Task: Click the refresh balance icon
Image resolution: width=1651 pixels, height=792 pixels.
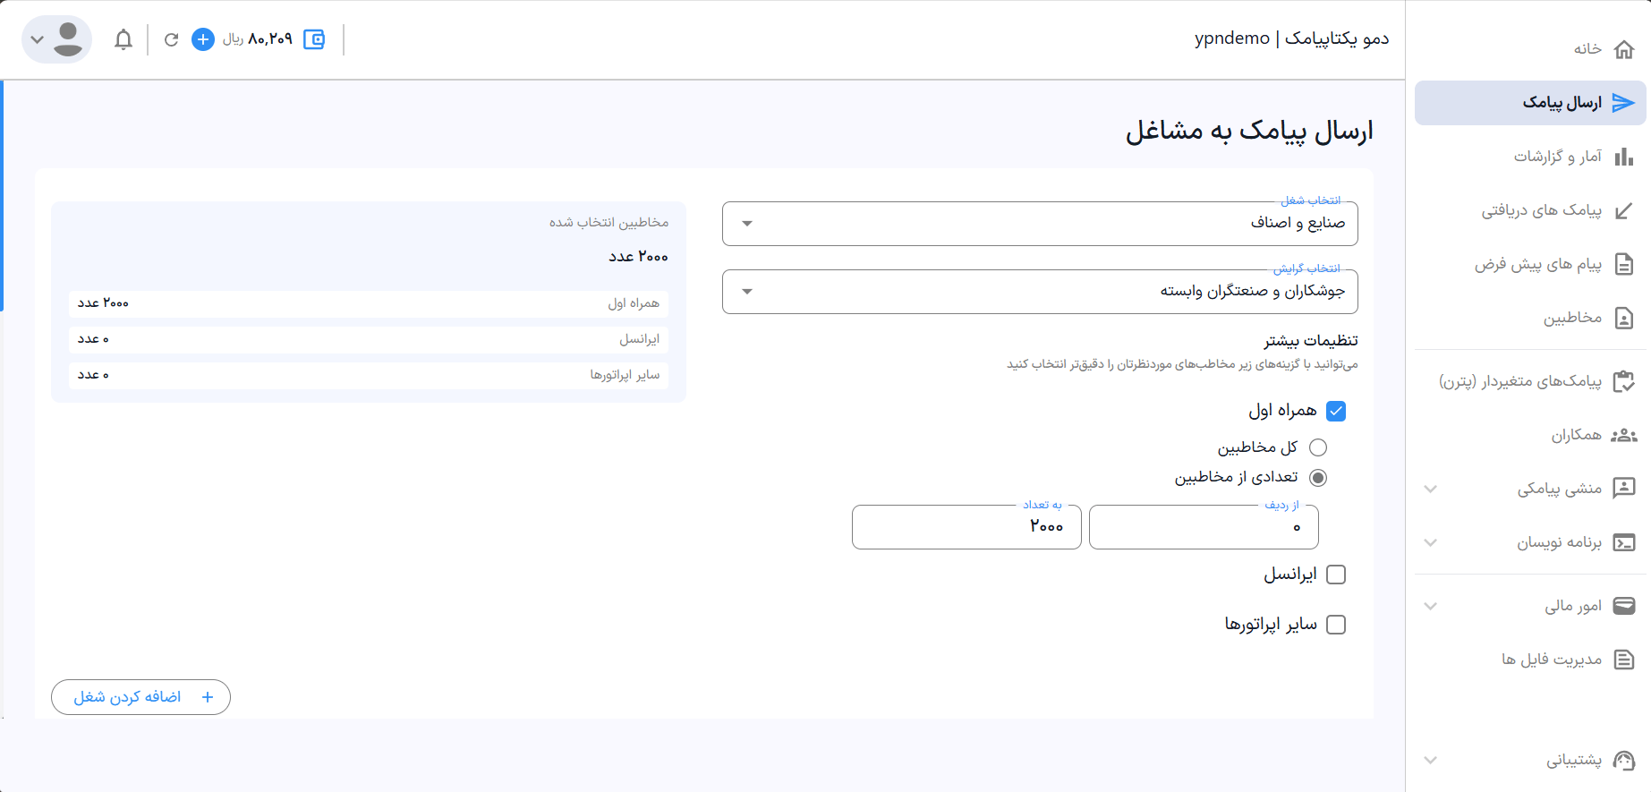Action: pyautogui.click(x=171, y=39)
